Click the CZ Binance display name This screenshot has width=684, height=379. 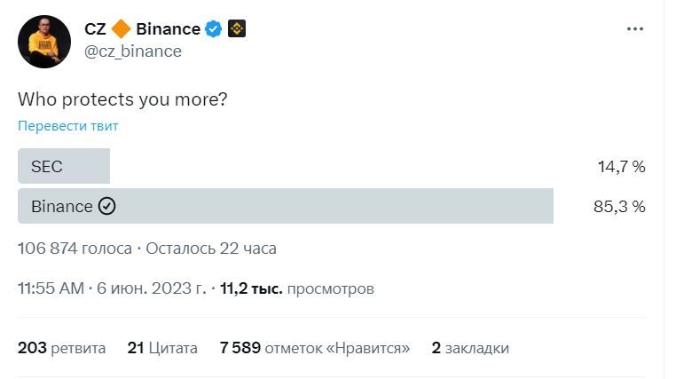point(142,29)
